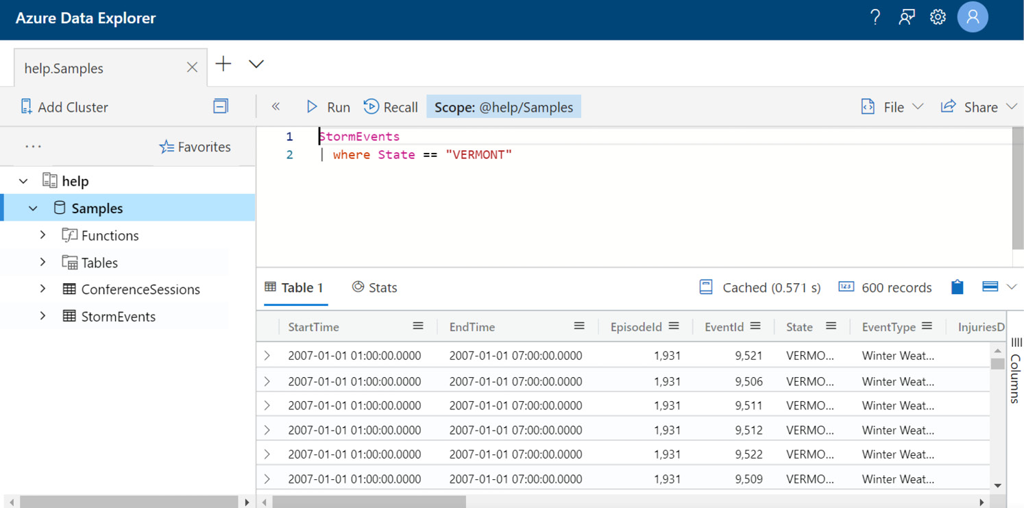Expand row with EventId 9,506
This screenshot has height=508, width=1024.
[x=267, y=381]
